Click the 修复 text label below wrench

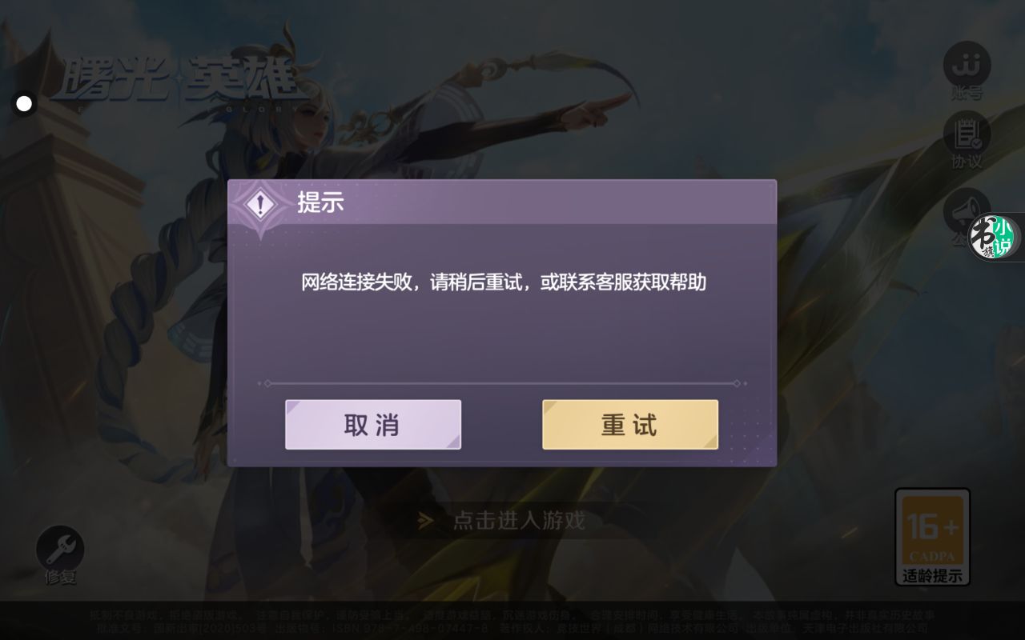[x=60, y=576]
